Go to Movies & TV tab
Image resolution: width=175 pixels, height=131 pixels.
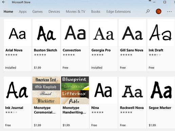coord(76,12)
